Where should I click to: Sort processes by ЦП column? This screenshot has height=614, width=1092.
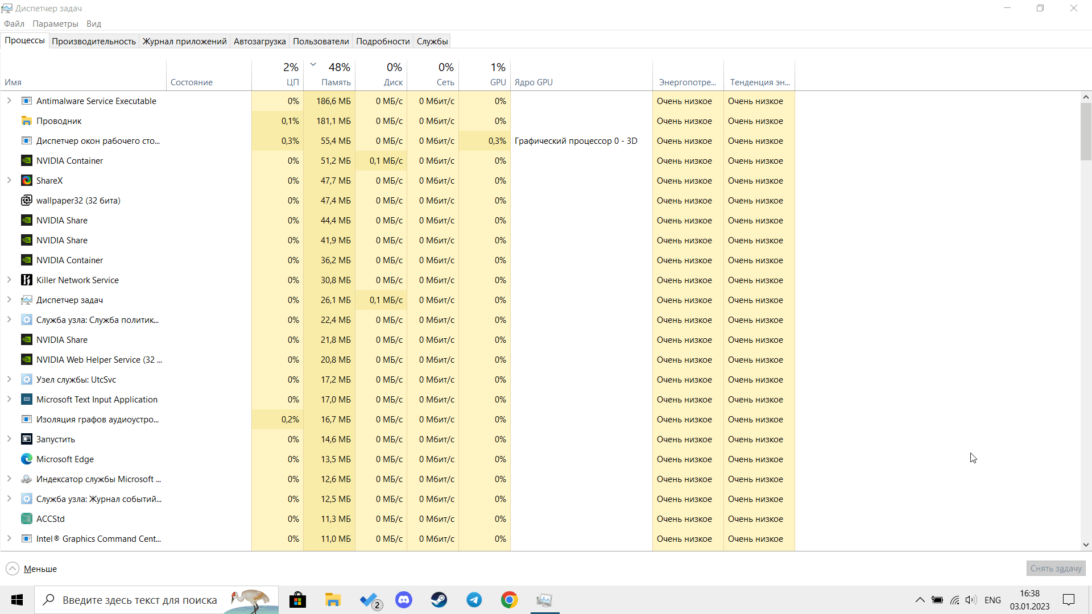click(278, 74)
